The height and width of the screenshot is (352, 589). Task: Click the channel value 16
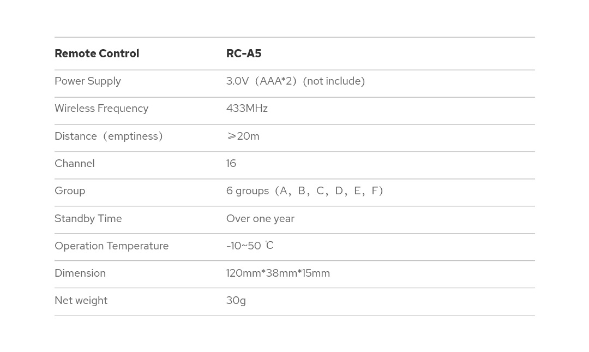point(231,163)
